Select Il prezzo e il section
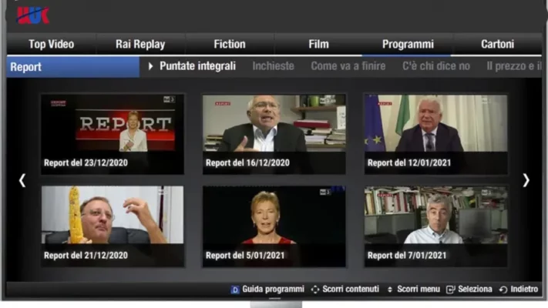This screenshot has height=308, width=548. [x=514, y=66]
